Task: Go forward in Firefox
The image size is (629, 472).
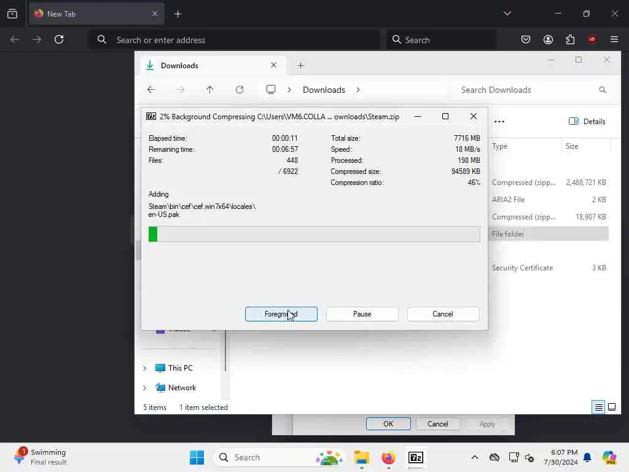Action: [37, 39]
